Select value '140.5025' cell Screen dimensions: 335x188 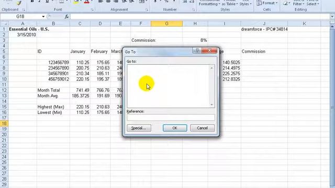[x=231, y=63]
